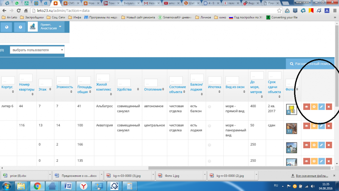The height and width of the screenshot is (191, 339).
Task: Click the view eye icon in Акватория row
Action: pos(306,126)
